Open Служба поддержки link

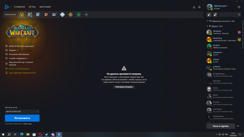(17, 58)
